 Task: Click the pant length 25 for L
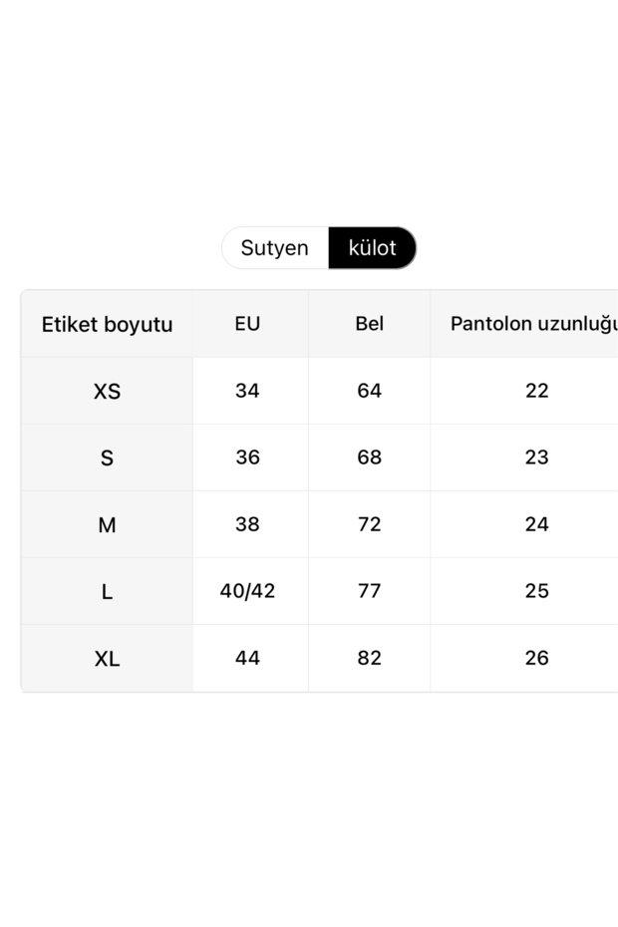tap(536, 591)
